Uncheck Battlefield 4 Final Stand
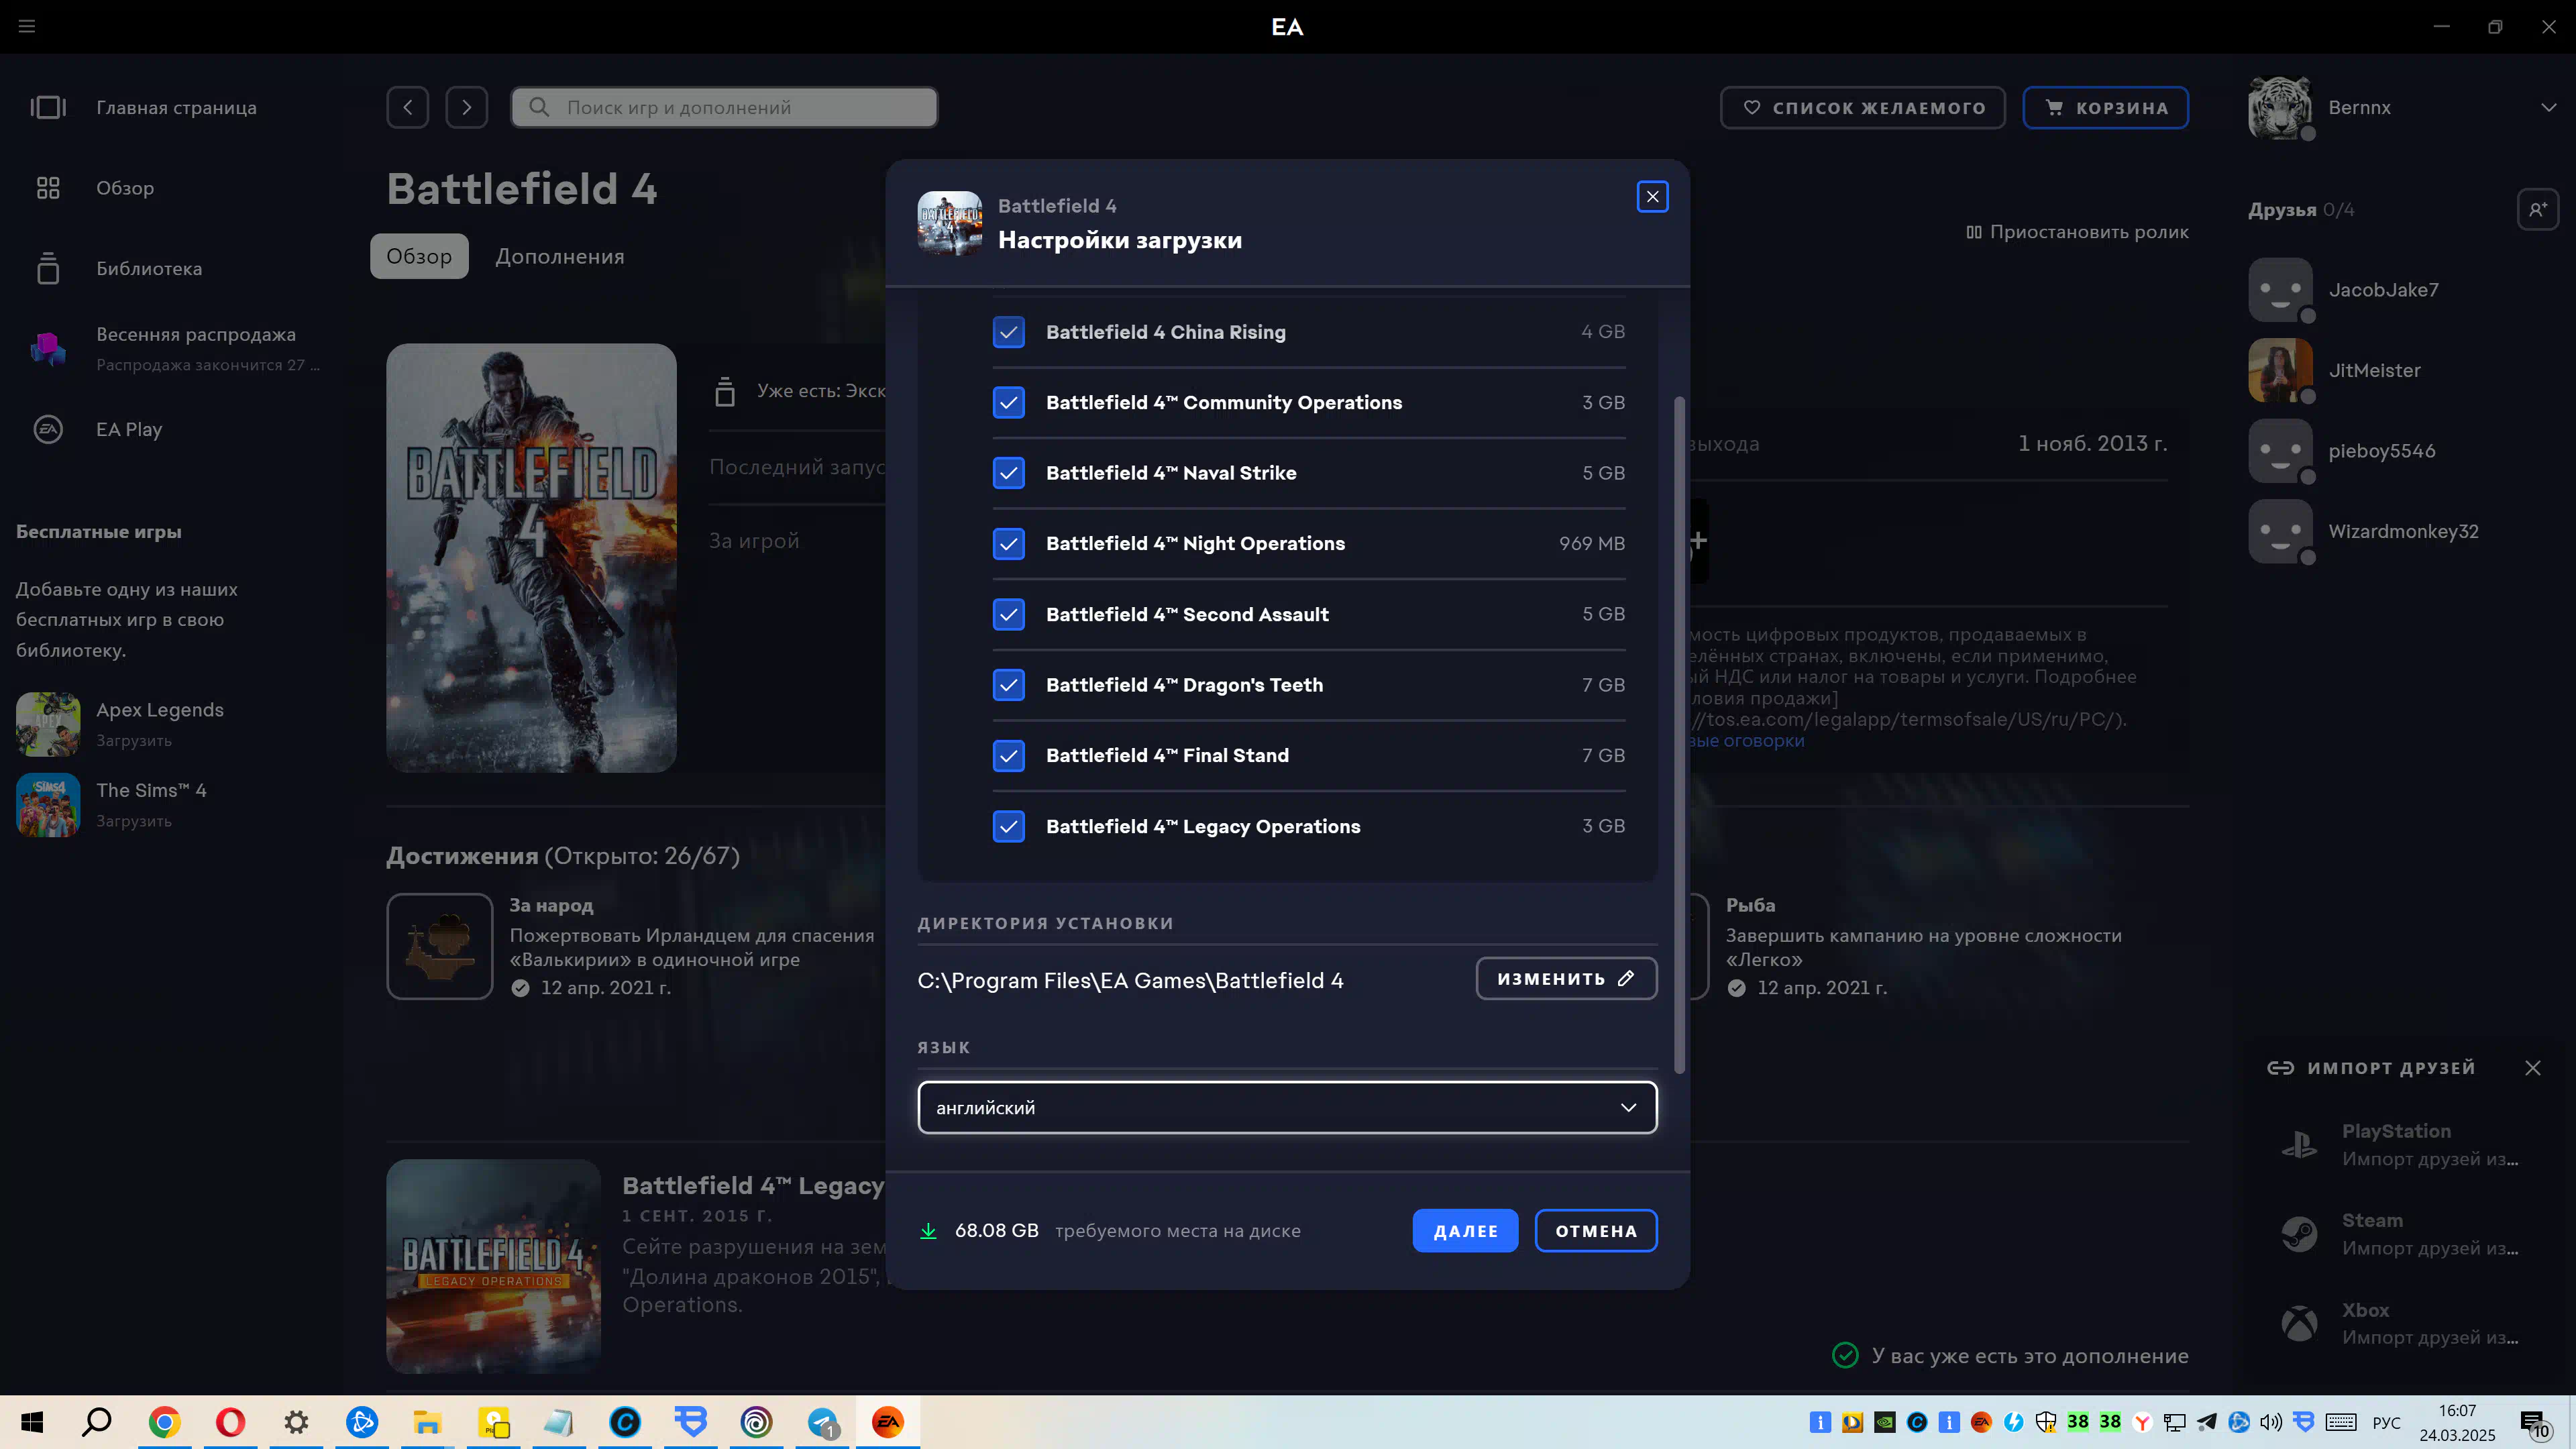Image resolution: width=2576 pixels, height=1449 pixels. pyautogui.click(x=1008, y=755)
